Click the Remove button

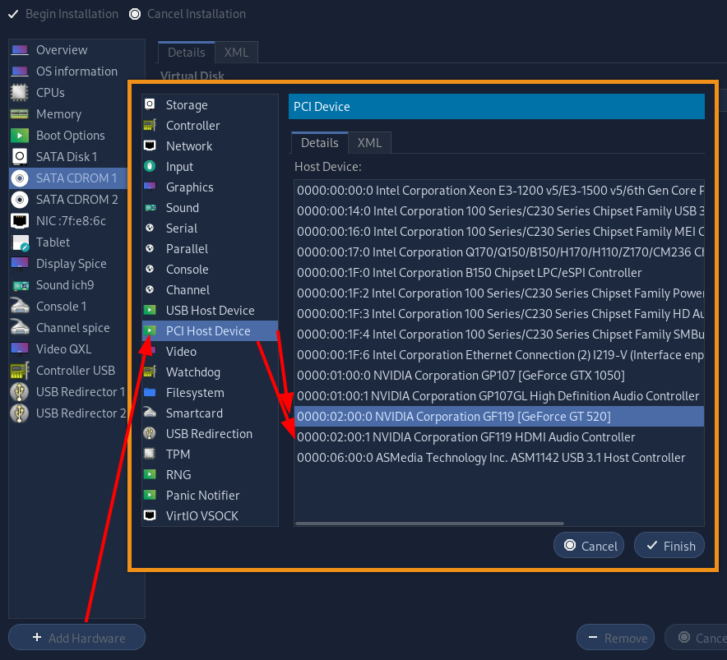(x=615, y=637)
